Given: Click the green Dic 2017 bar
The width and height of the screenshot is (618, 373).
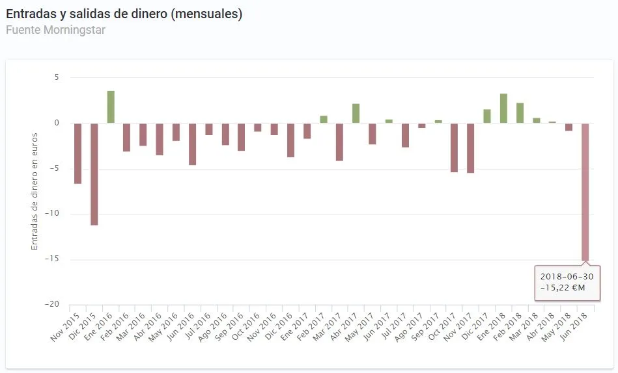Looking at the screenshot, I should pos(486,116).
